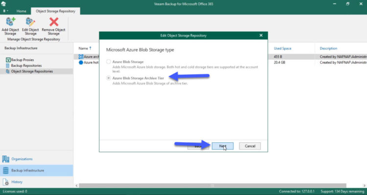
Task: Click the Veeam application icon in title bar
Action: coord(3,4)
